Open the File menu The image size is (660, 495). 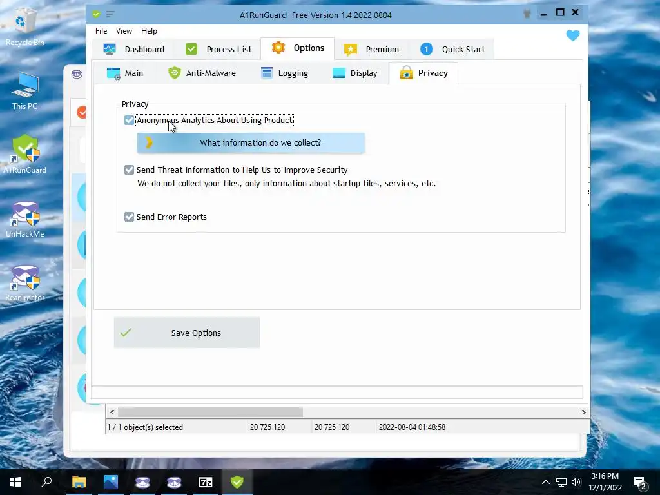(x=101, y=31)
